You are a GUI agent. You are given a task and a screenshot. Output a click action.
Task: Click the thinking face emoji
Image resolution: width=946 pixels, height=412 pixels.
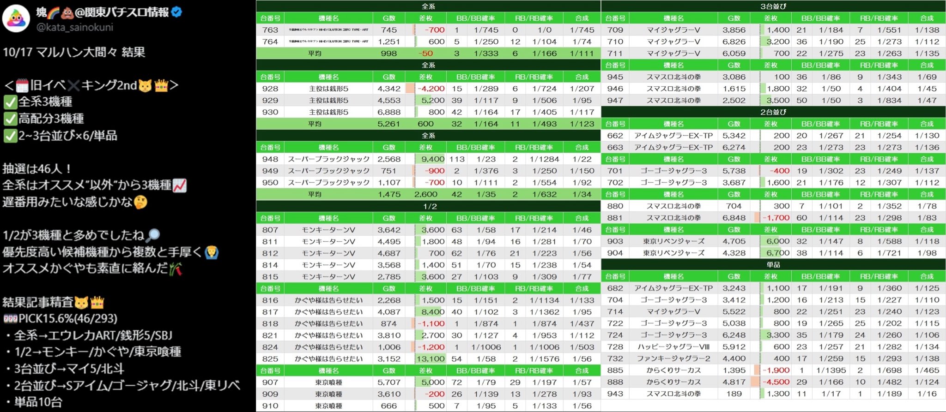pos(140,202)
